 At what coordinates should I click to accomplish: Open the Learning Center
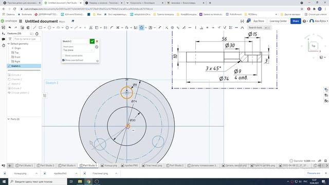coord(278,21)
